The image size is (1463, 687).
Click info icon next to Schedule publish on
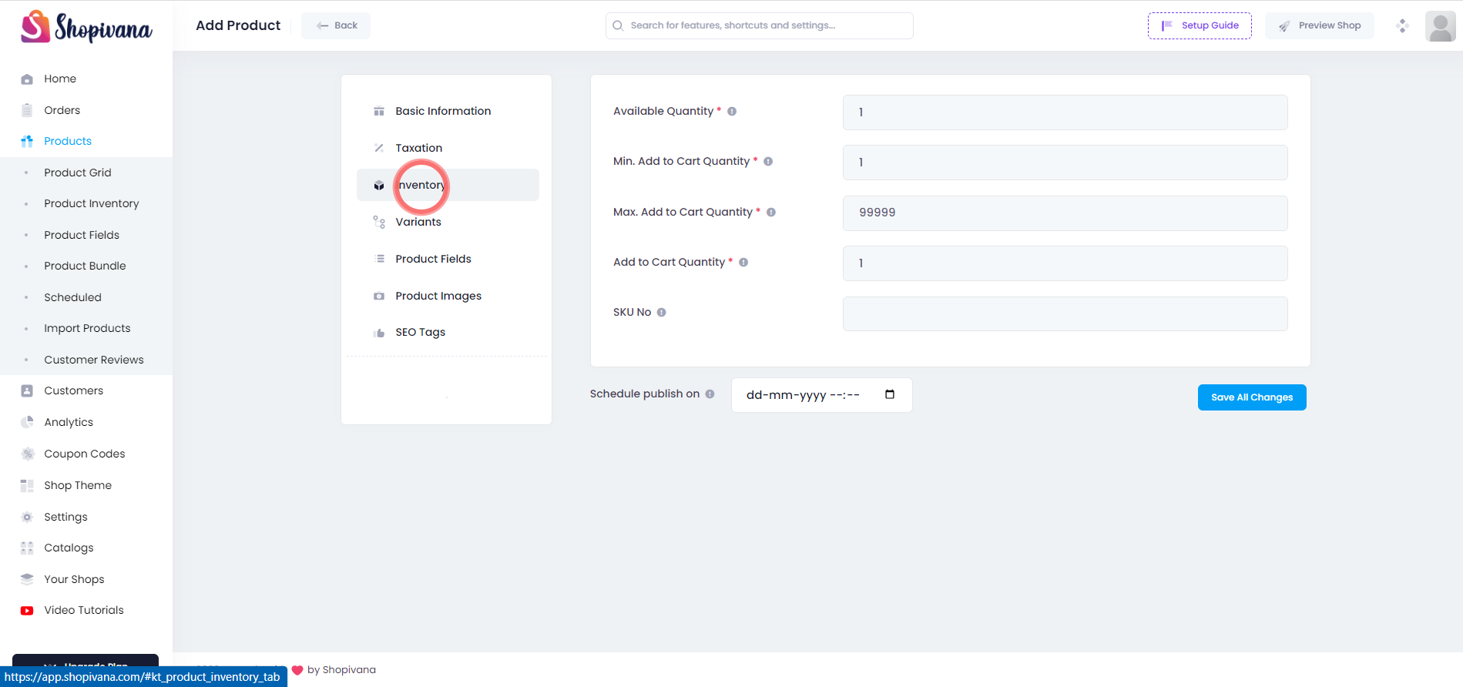[x=710, y=394]
